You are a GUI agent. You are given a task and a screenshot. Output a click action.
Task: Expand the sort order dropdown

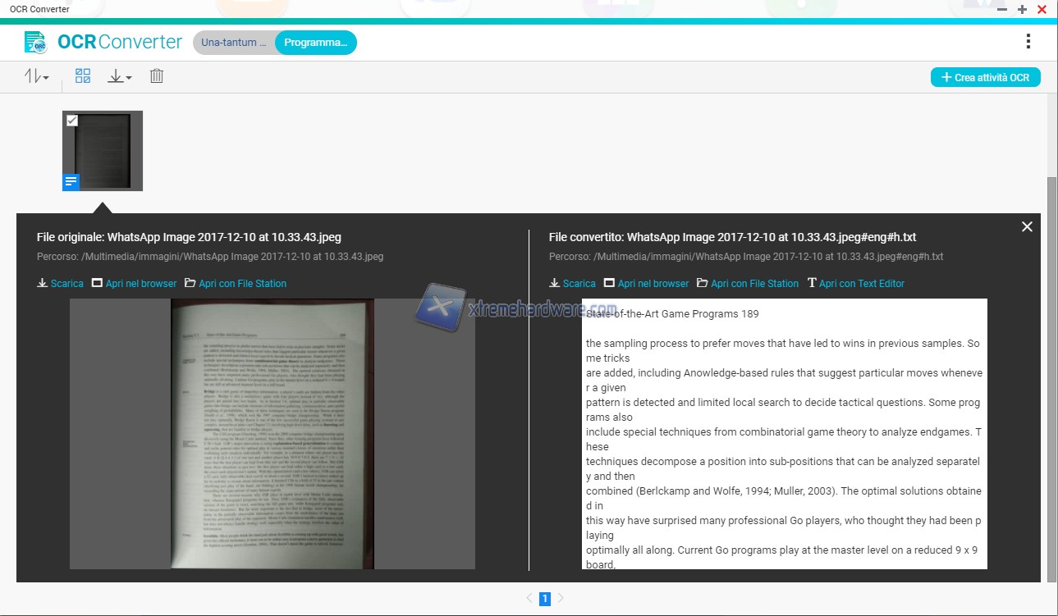pos(37,76)
